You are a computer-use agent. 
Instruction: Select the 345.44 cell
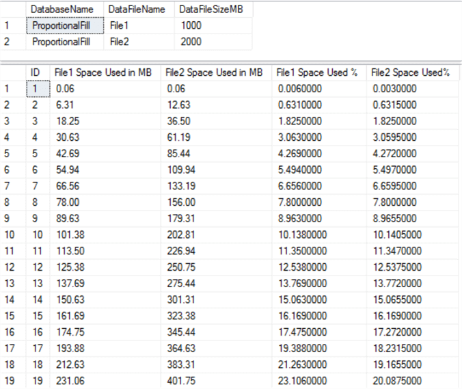click(x=216, y=332)
